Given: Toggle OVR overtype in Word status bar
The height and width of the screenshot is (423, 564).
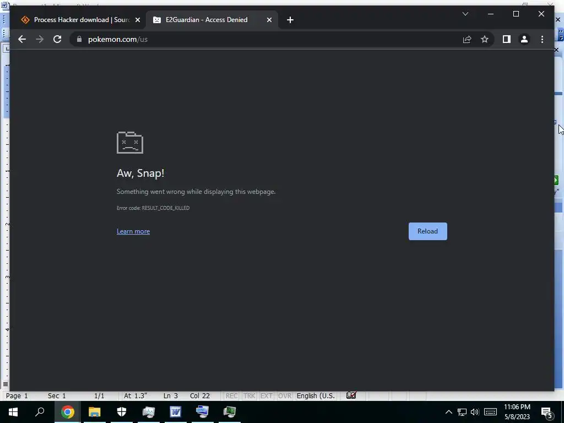Looking at the screenshot, I should (285, 395).
